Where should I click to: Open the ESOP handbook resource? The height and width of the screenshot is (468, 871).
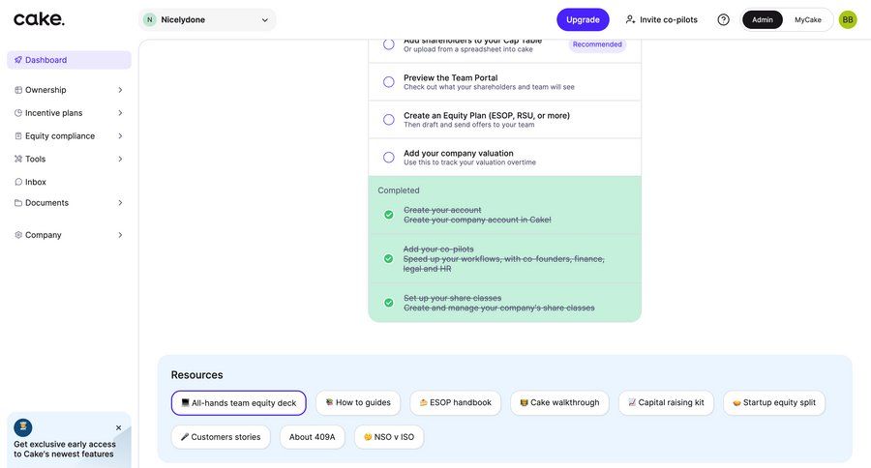pyautogui.click(x=455, y=402)
